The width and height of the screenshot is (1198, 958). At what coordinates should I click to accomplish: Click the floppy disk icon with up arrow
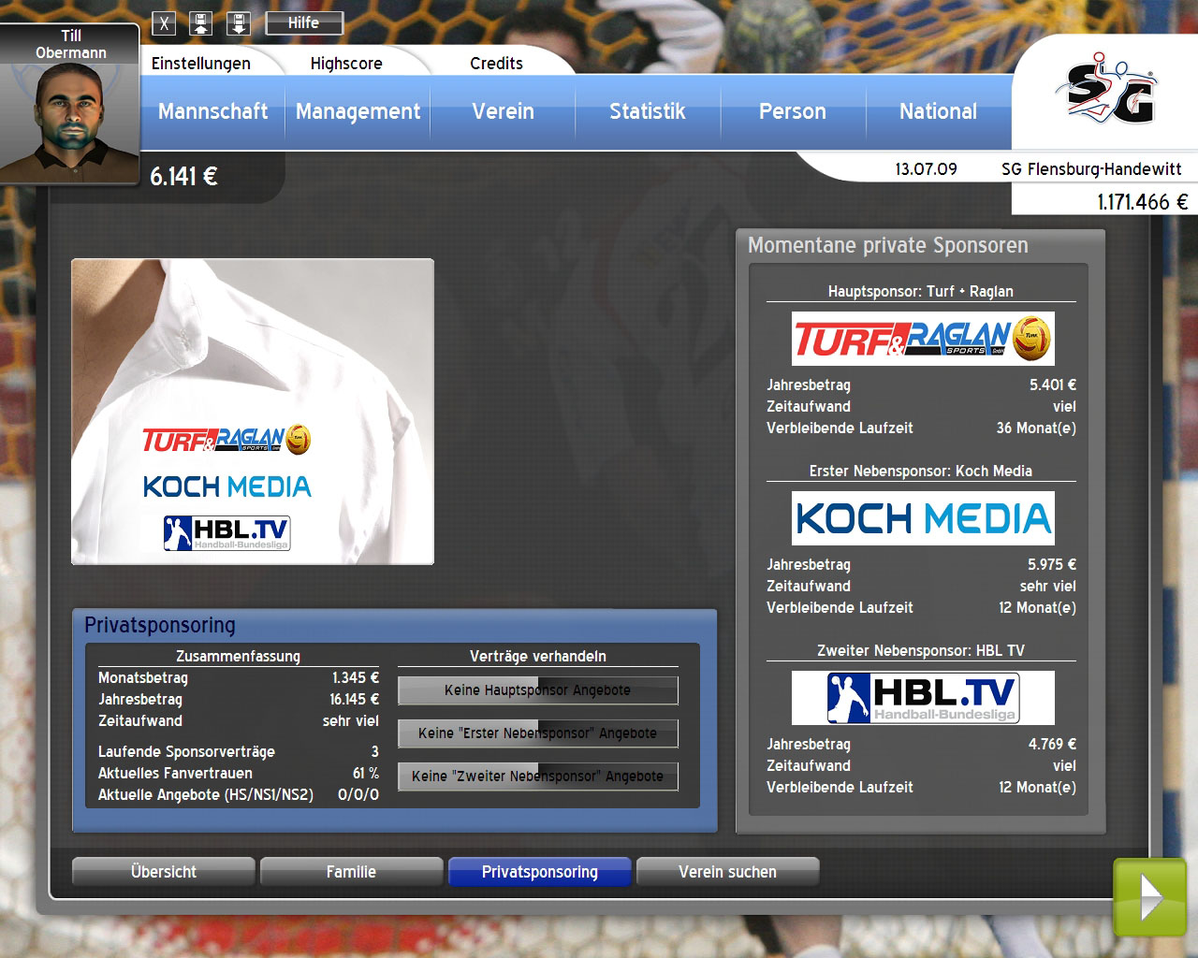[x=201, y=23]
